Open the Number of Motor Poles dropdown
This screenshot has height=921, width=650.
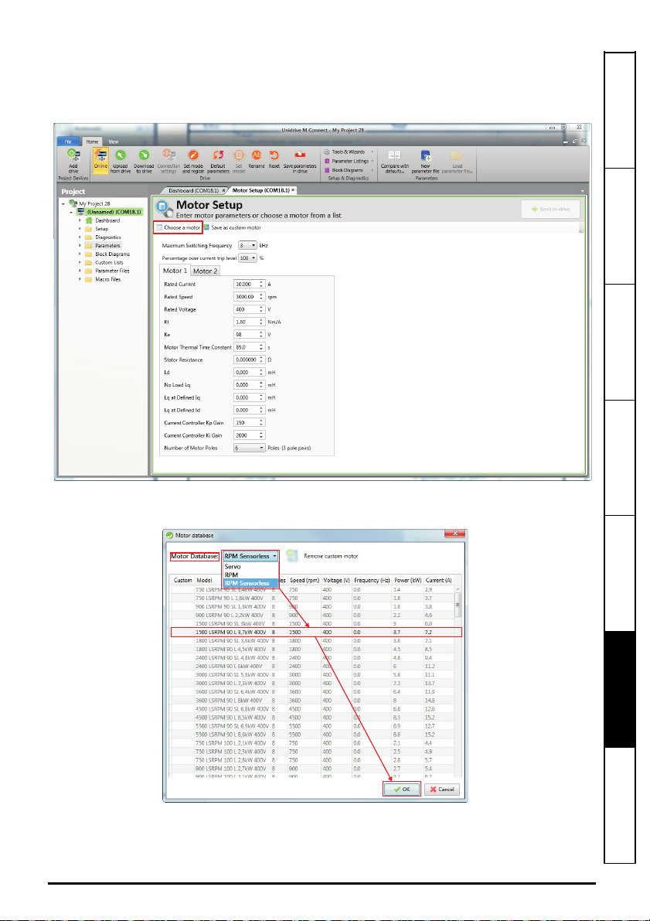point(249,448)
